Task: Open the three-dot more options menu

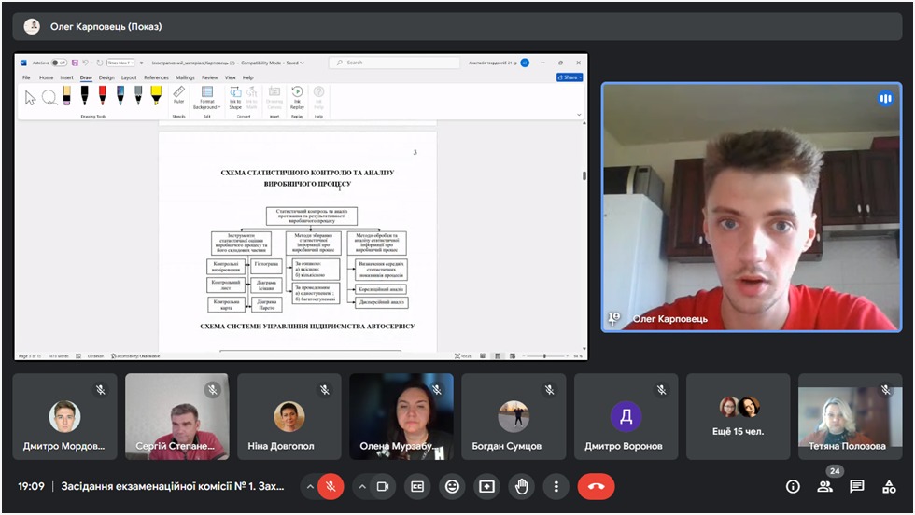Action: (x=556, y=486)
